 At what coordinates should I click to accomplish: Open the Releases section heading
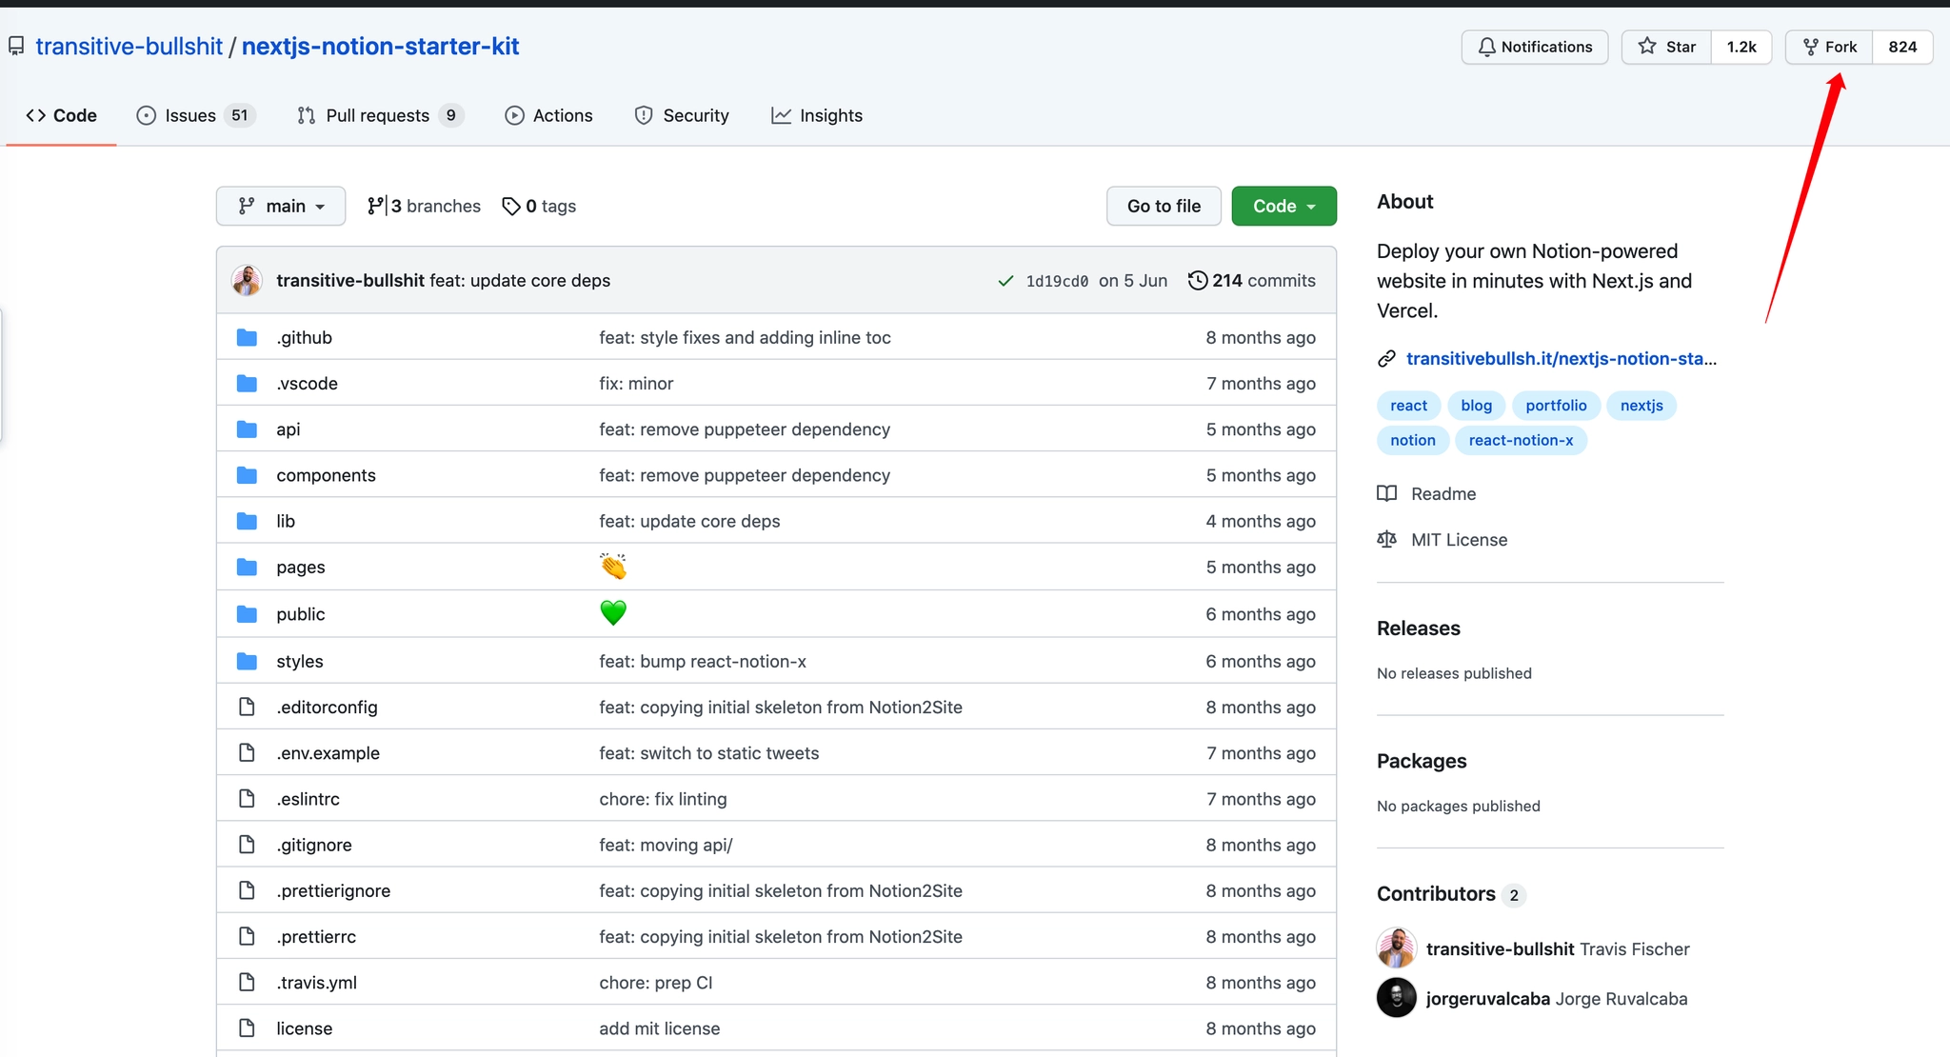click(x=1419, y=628)
